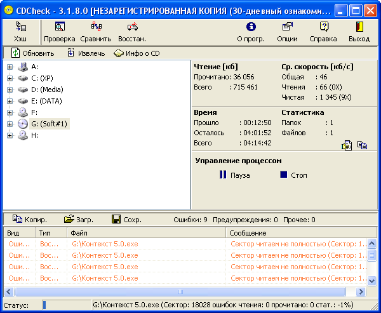This screenshot has height=313, width=381.
Task: Sort log by Тип column
Action: point(51,233)
